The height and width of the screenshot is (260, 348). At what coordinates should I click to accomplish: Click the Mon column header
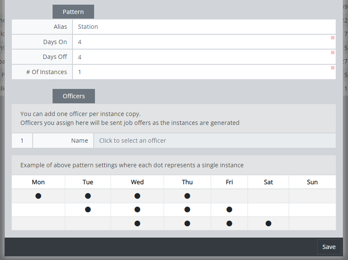(x=38, y=182)
